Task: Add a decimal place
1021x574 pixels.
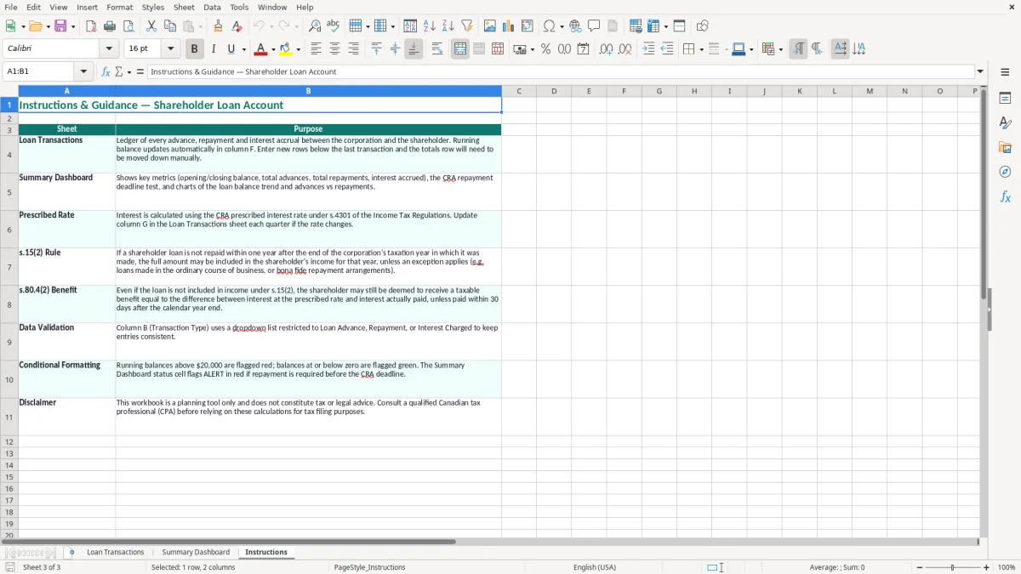Action: [x=606, y=49]
